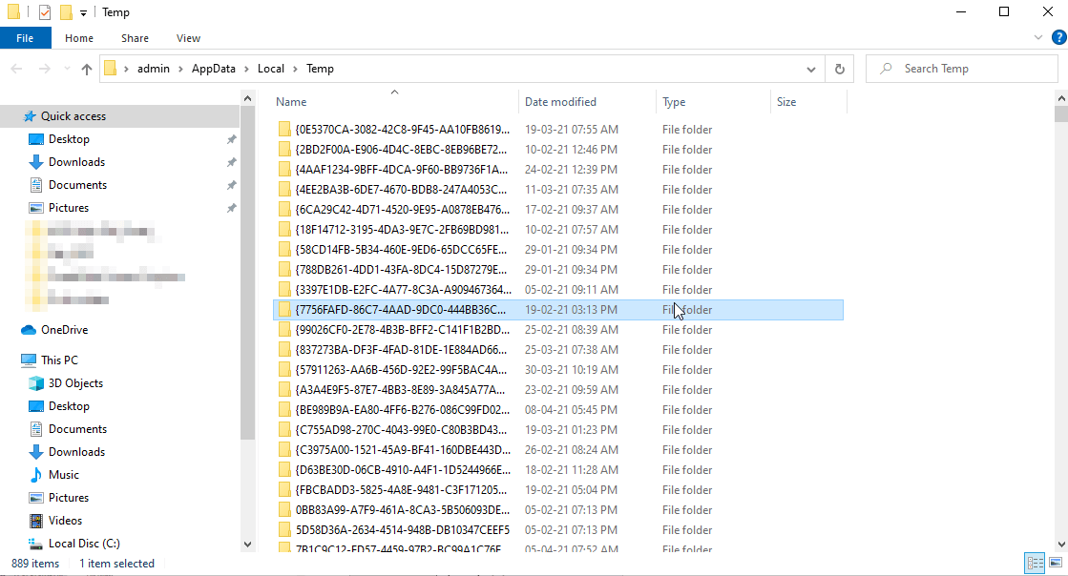Expand the ribbon using the chevron
This screenshot has width=1068, height=576.
click(x=1039, y=36)
